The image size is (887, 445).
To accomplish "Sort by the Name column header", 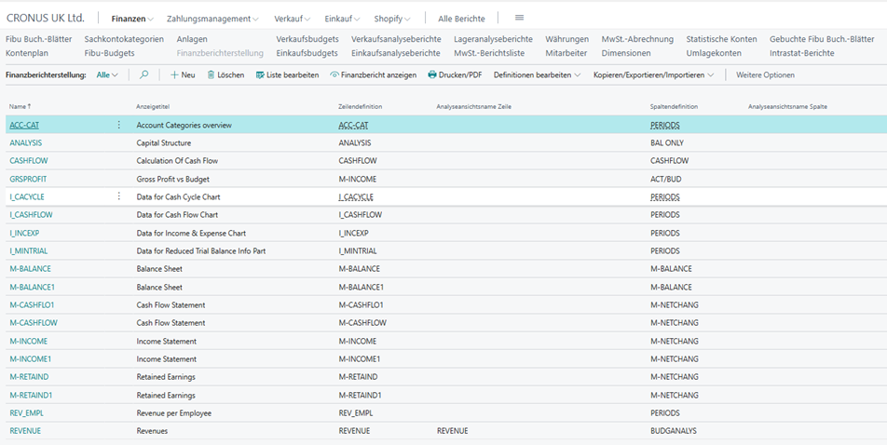I will pyautogui.click(x=20, y=106).
